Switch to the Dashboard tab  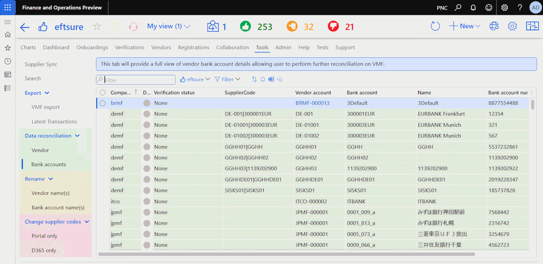tap(56, 47)
